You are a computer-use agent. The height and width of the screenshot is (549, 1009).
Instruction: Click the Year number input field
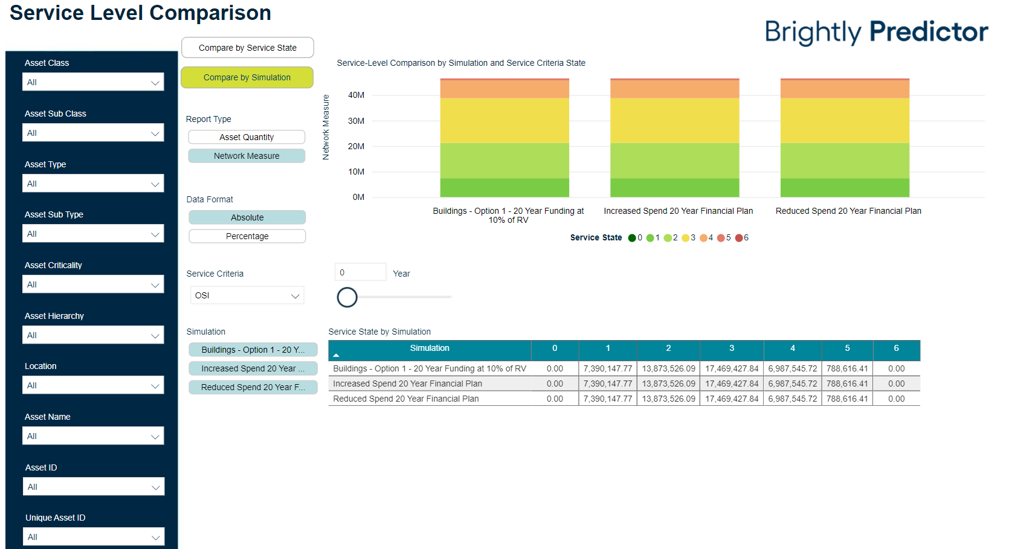click(x=360, y=272)
